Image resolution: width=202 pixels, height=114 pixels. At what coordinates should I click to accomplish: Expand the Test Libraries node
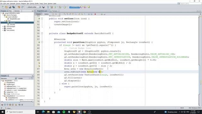[x=3, y=30]
